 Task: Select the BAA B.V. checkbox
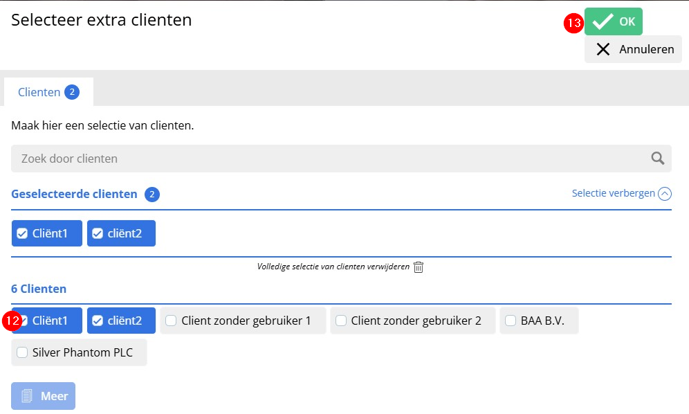539,321
